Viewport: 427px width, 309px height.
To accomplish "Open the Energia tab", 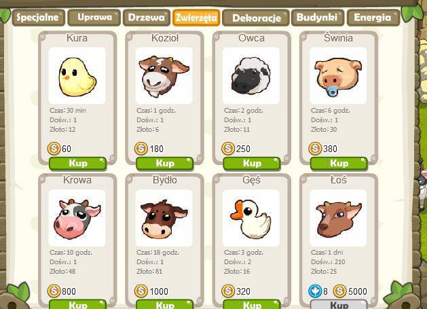I will click(x=373, y=18).
